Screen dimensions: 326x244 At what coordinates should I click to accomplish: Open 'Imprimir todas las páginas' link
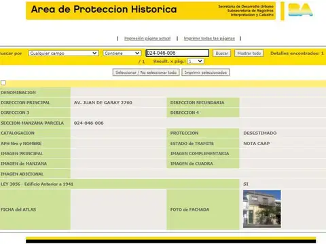pos(209,39)
